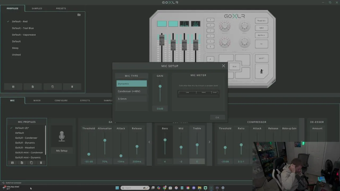The width and height of the screenshot is (340, 191).
Task: Switch to the Presets tab
Action: pos(61,8)
